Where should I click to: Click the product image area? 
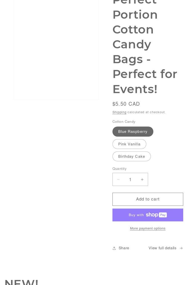click(56, 50)
